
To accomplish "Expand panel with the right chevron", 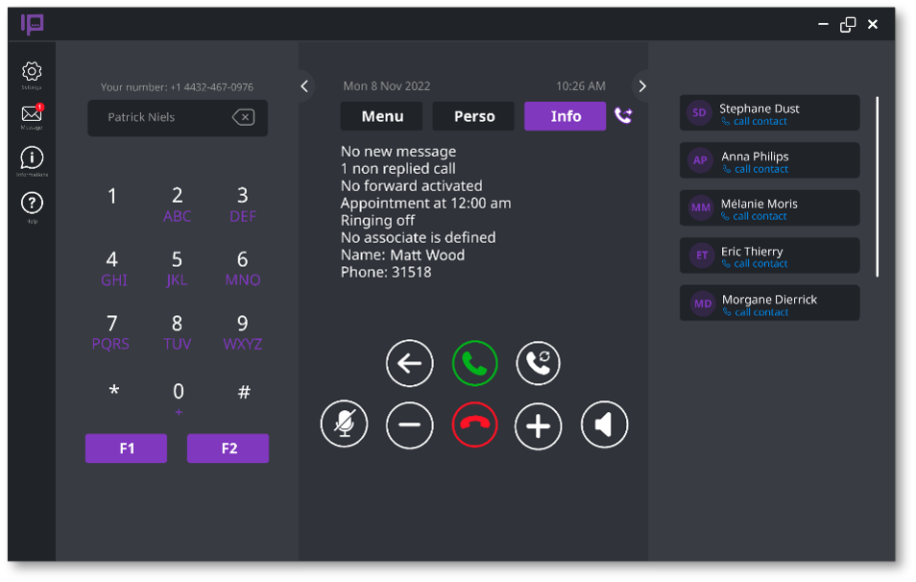I will tap(642, 86).
